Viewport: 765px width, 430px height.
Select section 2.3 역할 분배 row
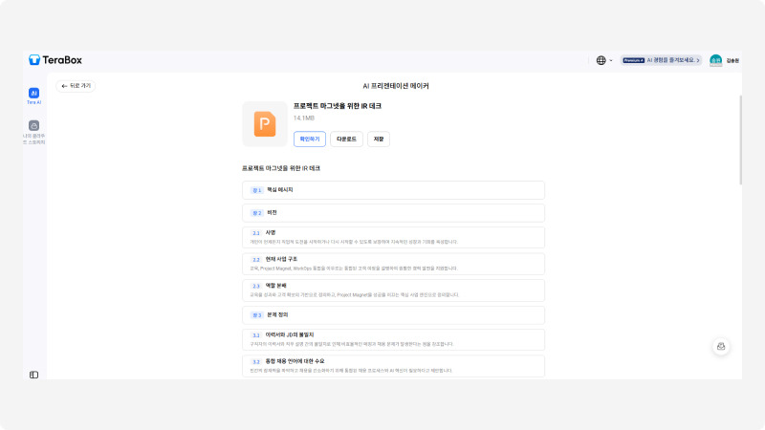[x=393, y=290]
